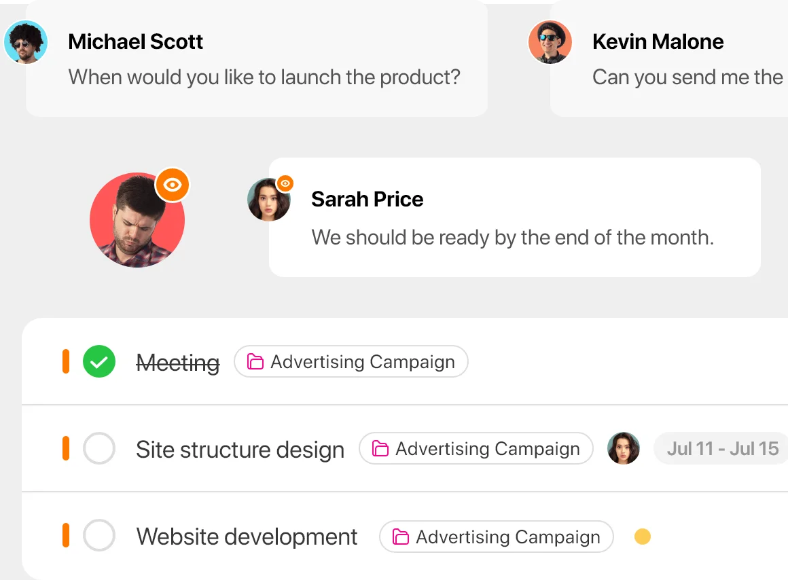Click the folder icon in Meeting's campaign tag

255,361
